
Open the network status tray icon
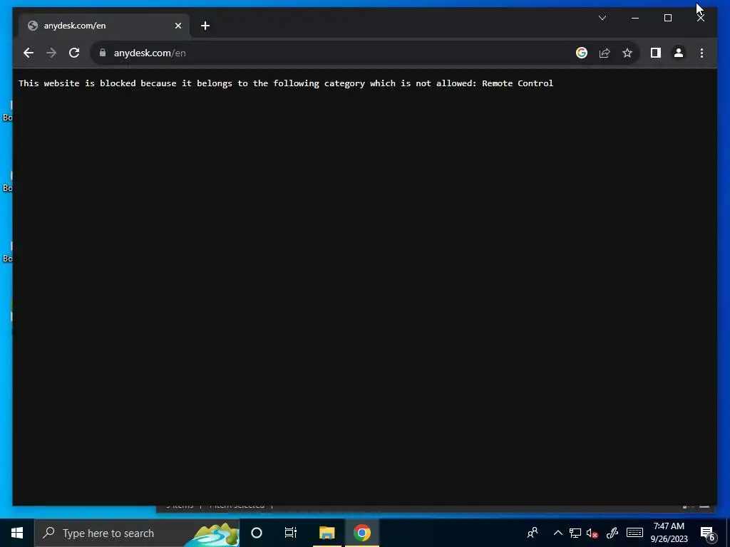[575, 533]
